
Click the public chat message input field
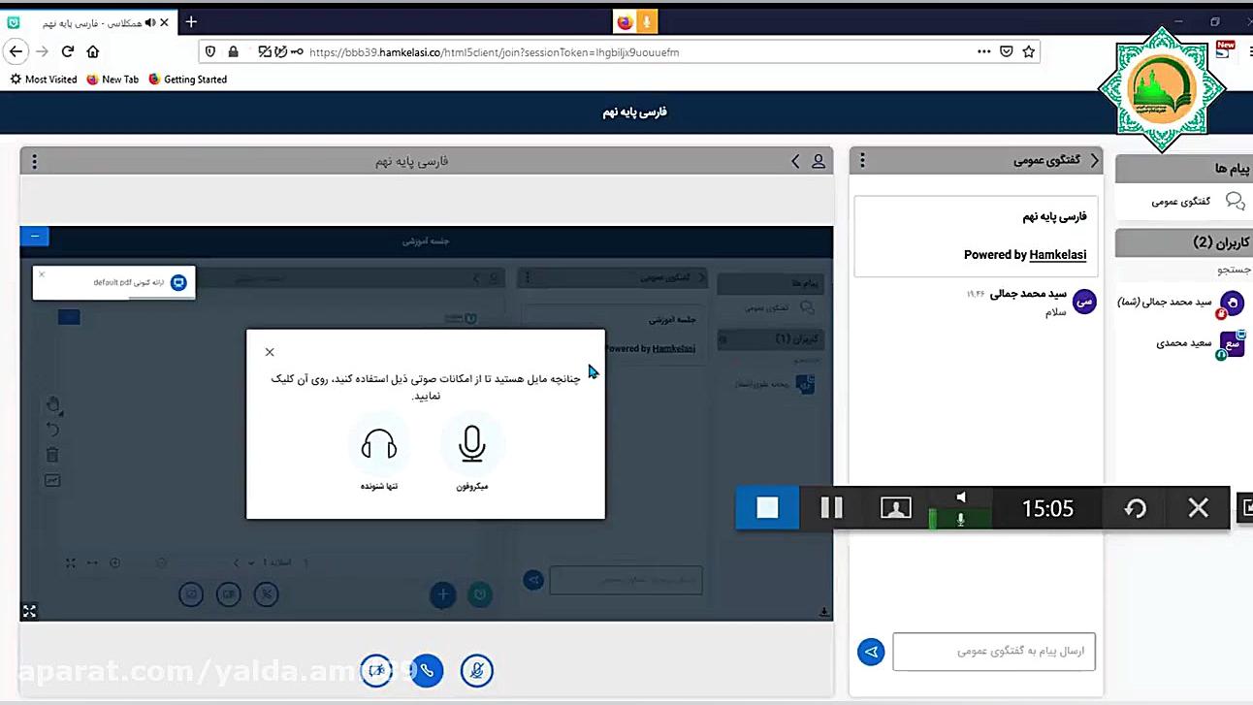[993, 651]
